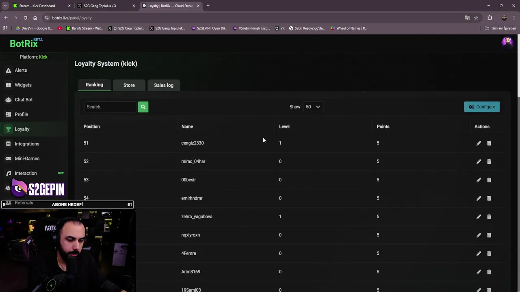The width and height of the screenshot is (520, 292).
Task: Click the translate page icon
Action: 467,18
